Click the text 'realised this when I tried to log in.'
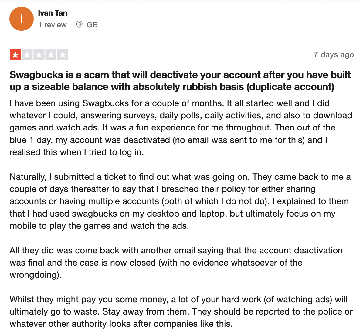363x334 pixels. pyautogui.click(x=76, y=152)
